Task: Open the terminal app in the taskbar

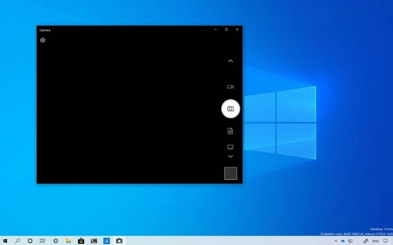Action: [x=94, y=241]
